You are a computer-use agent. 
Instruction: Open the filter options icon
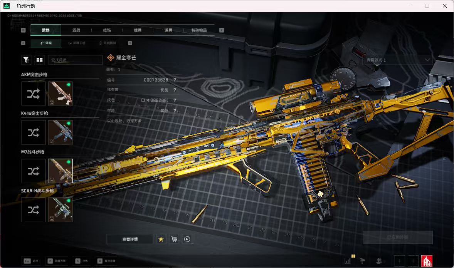point(26,60)
